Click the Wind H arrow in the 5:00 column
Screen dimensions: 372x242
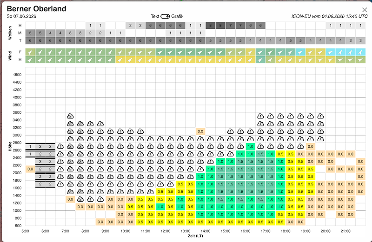(30, 60)
